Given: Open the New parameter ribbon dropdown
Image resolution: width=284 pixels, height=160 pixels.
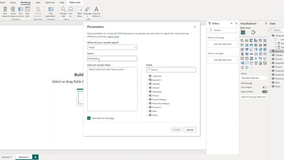Looking at the screenshot, I should coord(51,12).
